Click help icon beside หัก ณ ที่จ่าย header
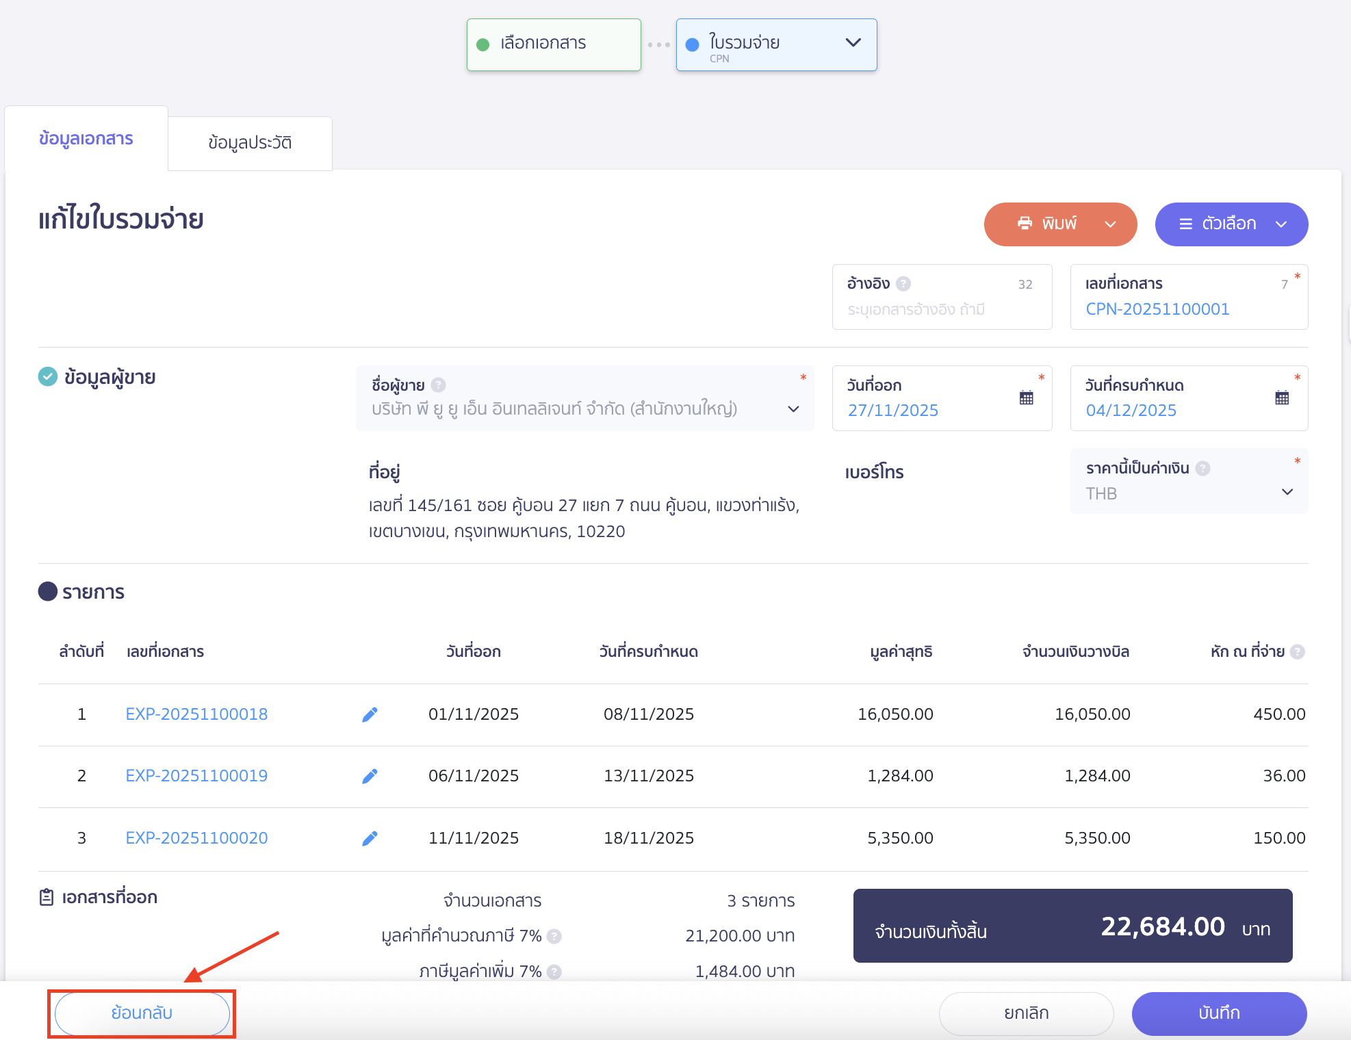The height and width of the screenshot is (1040, 1351). click(x=1297, y=652)
